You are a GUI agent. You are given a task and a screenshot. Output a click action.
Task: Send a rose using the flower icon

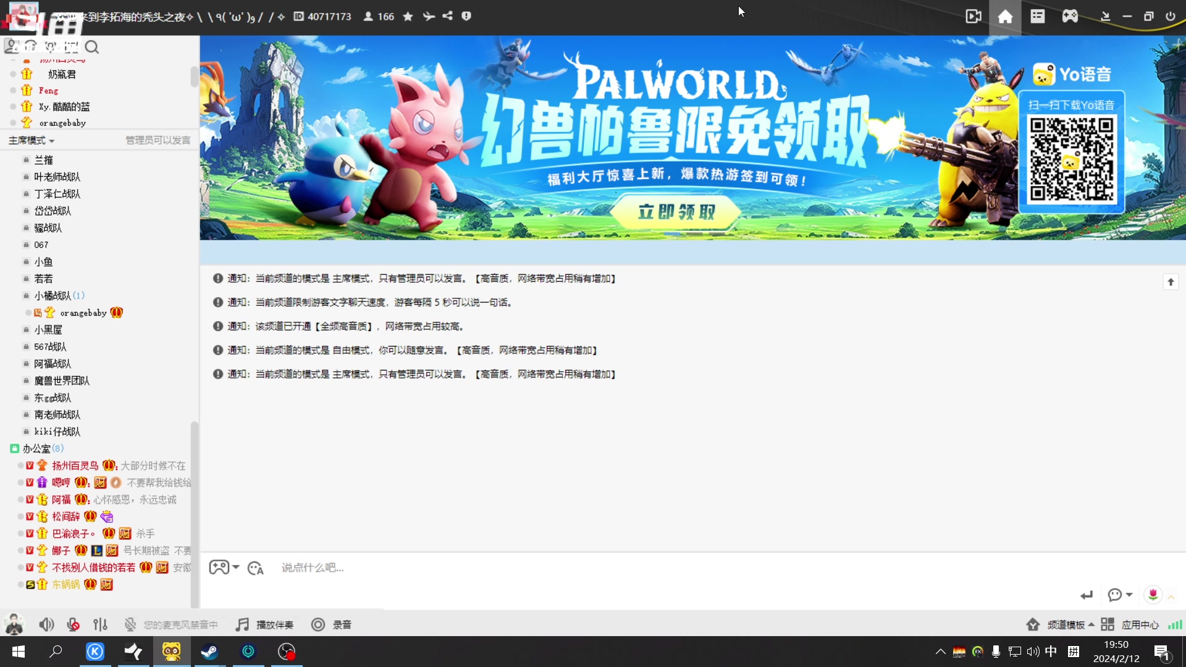coord(1153,595)
